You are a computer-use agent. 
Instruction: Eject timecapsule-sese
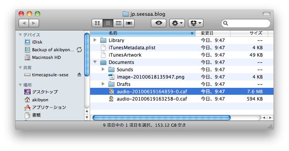tap(79, 74)
